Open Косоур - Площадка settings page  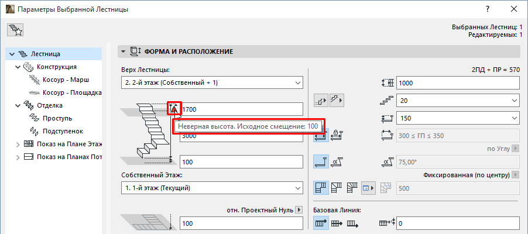[72, 92]
